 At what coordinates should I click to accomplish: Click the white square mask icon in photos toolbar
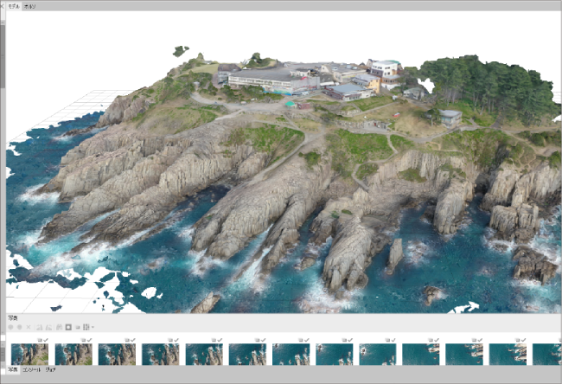coord(67,327)
